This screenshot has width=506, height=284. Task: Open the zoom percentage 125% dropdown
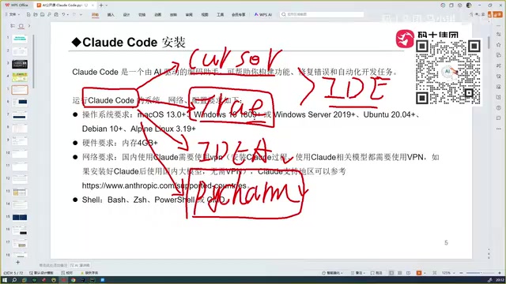click(448, 273)
